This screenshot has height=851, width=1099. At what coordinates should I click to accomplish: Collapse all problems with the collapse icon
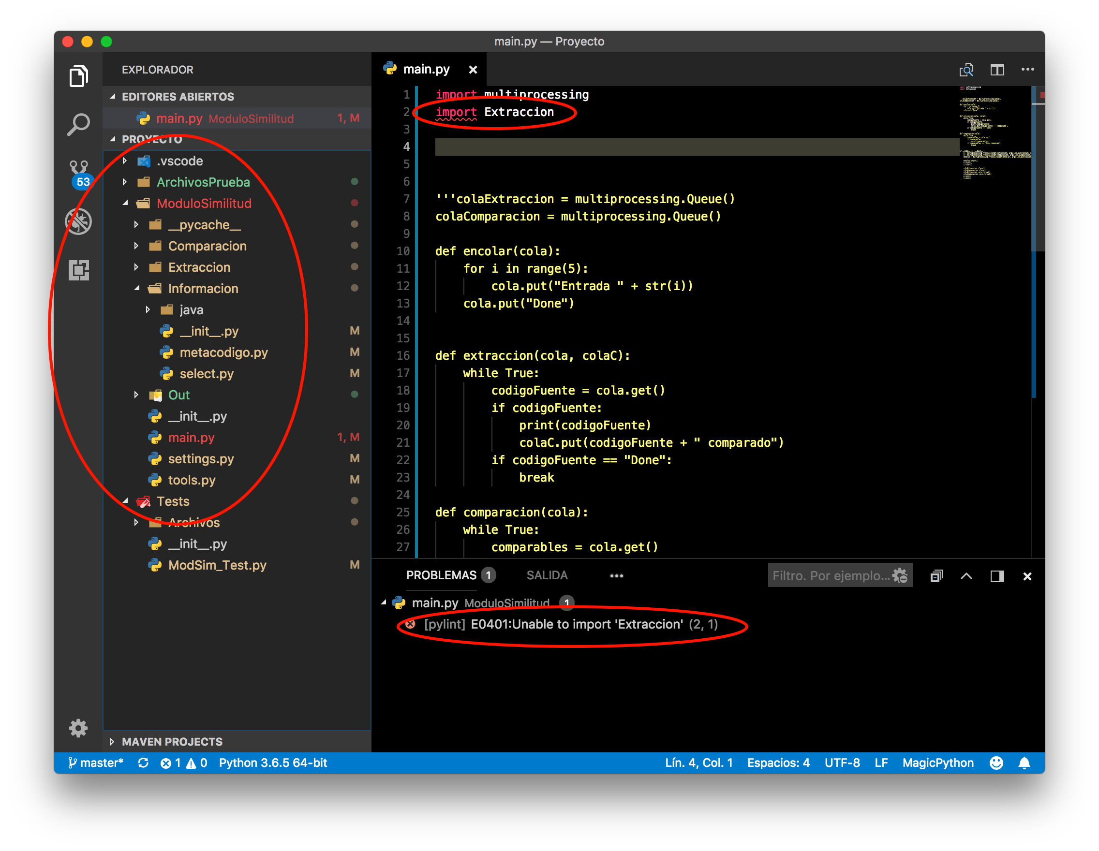click(937, 576)
